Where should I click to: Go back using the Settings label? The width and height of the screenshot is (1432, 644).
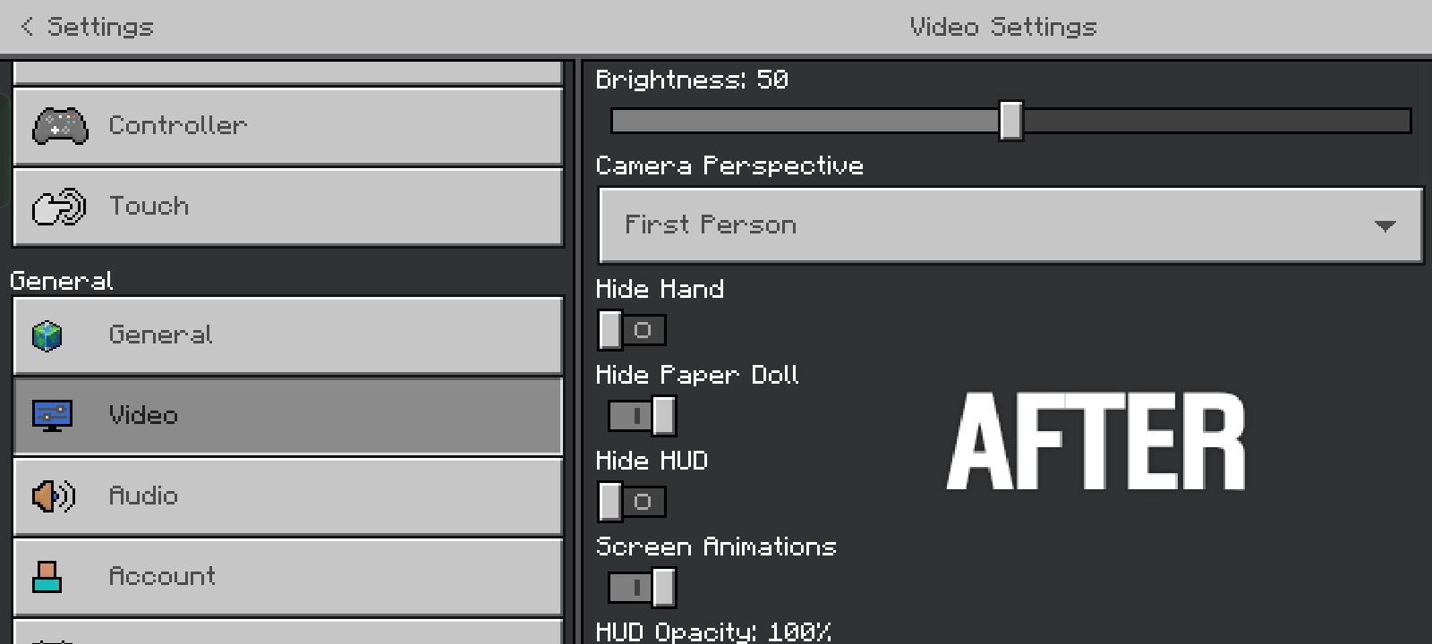(100, 27)
